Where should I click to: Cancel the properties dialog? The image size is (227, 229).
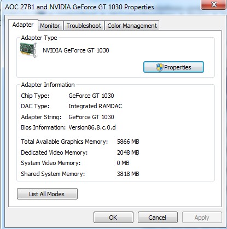pos(158,218)
